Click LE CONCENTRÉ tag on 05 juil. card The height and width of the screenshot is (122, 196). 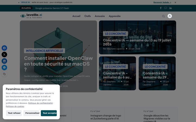155,67
